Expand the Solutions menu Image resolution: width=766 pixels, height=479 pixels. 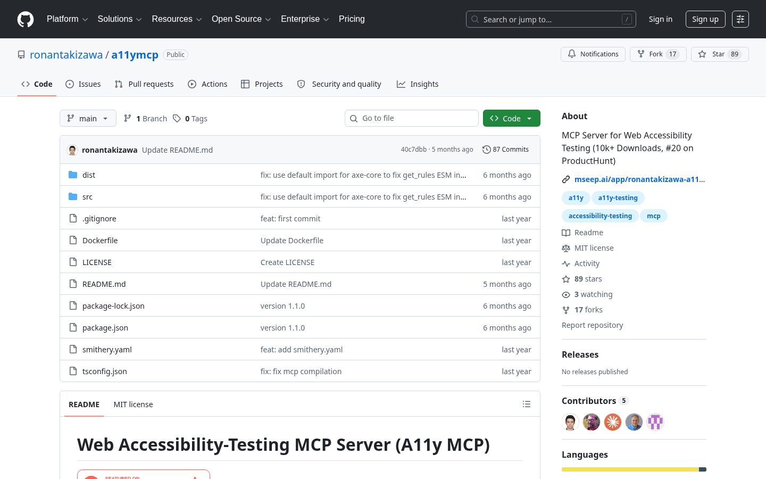tap(120, 19)
